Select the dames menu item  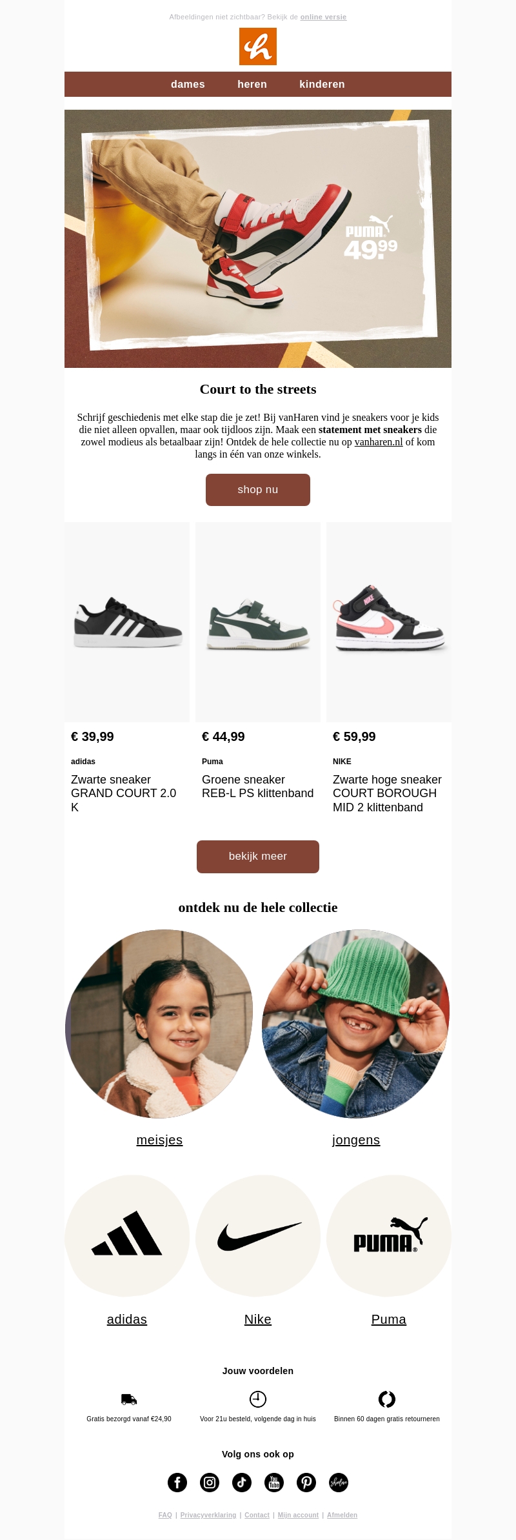[x=188, y=85]
